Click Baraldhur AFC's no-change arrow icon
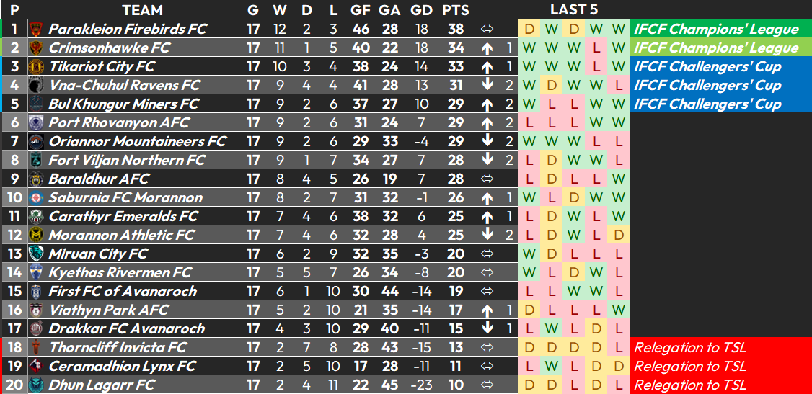 487,179
